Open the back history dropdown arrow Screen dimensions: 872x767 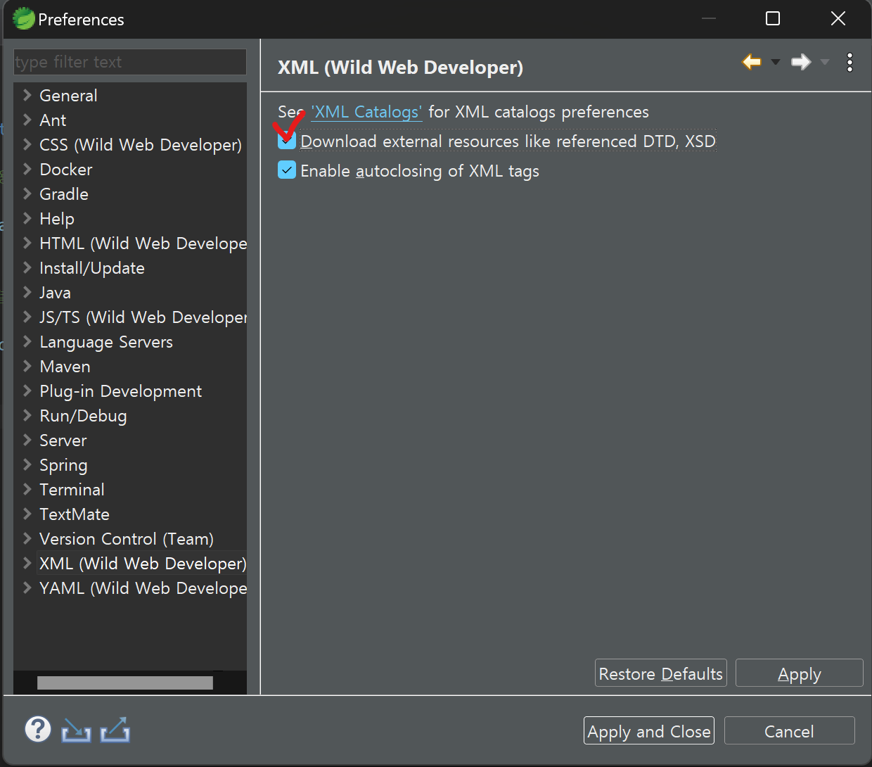point(776,62)
